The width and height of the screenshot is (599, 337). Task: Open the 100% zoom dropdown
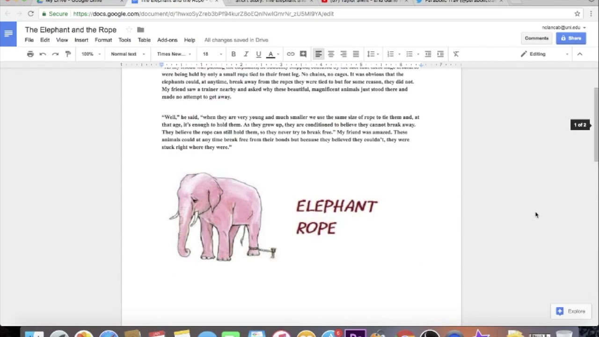coord(91,54)
